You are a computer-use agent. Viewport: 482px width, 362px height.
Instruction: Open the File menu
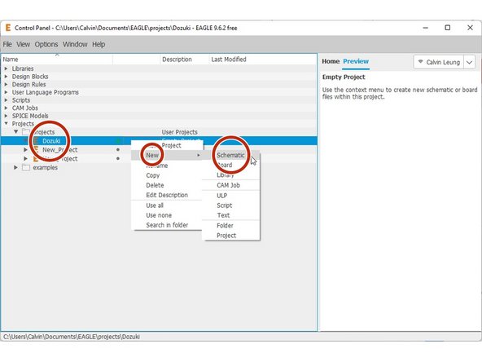(x=7, y=44)
